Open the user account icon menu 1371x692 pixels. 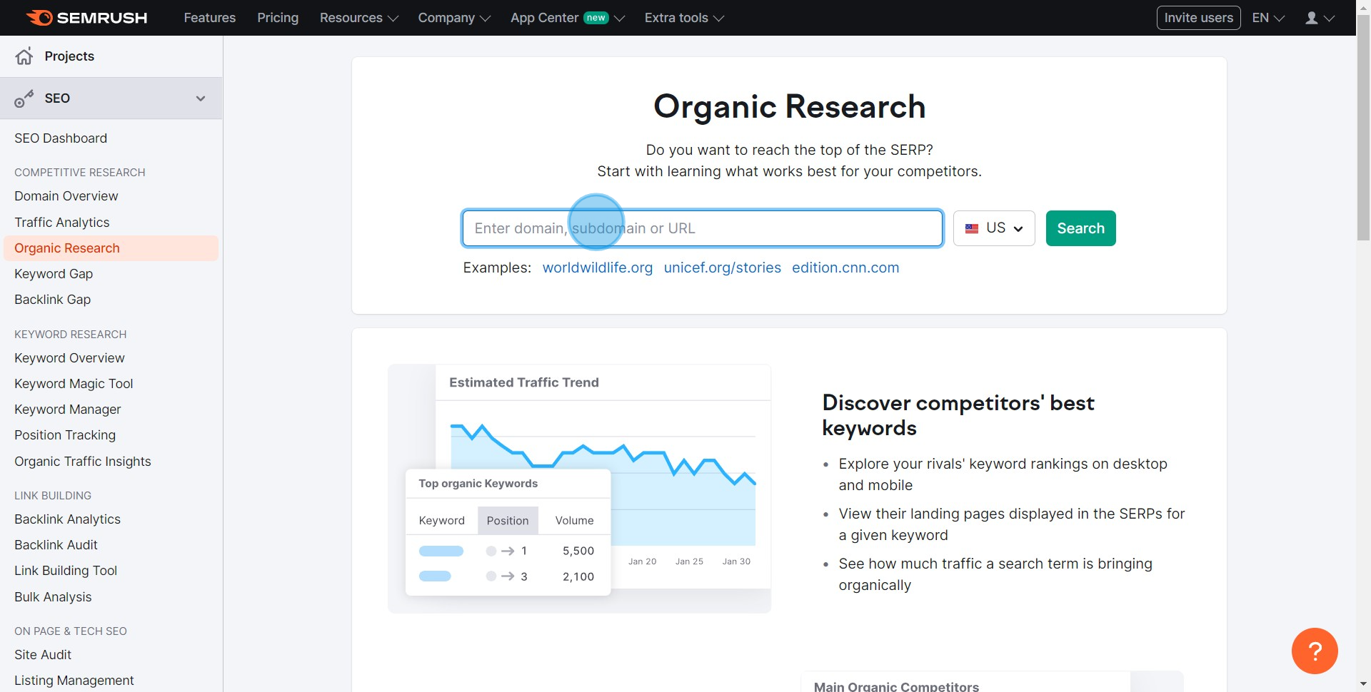click(x=1320, y=18)
